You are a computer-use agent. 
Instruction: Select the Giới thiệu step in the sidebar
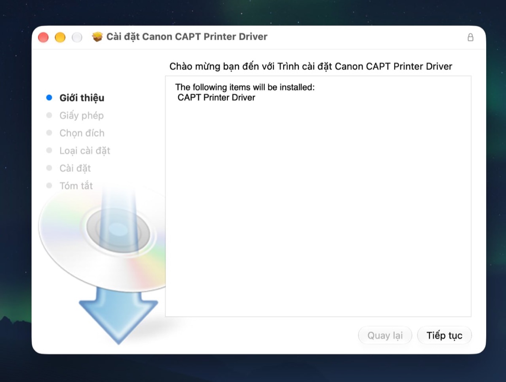[x=82, y=98]
